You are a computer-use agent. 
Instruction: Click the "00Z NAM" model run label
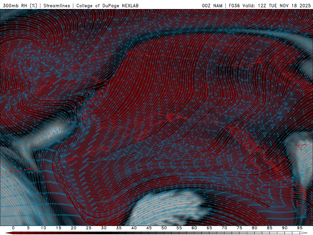click(212, 5)
